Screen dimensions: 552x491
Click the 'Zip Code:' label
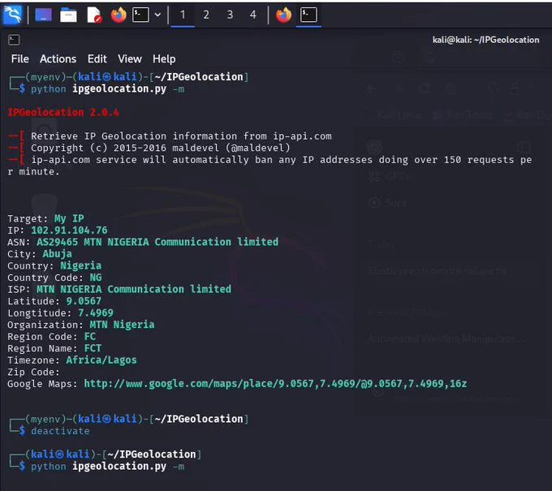[x=34, y=372]
